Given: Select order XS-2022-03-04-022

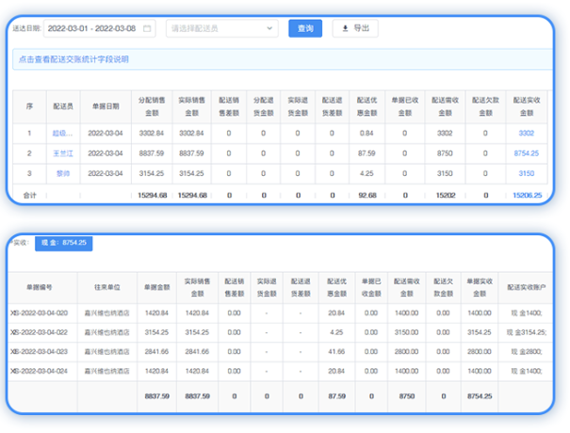Looking at the screenshot, I should (x=40, y=332).
